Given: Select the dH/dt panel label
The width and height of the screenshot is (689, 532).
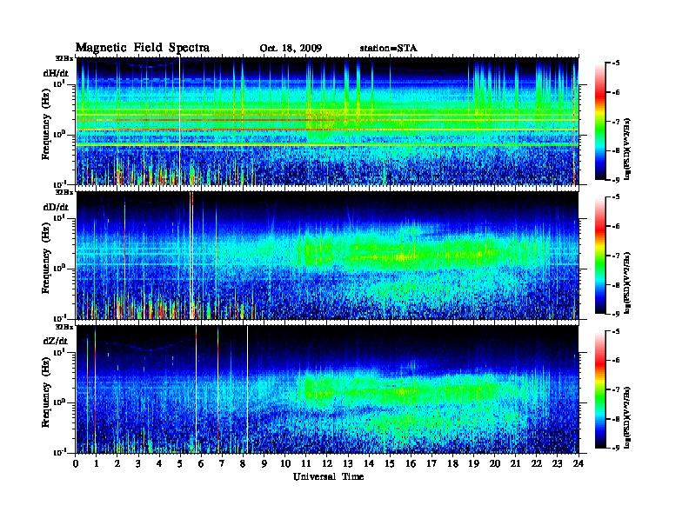Looking at the screenshot, I should coord(56,73).
